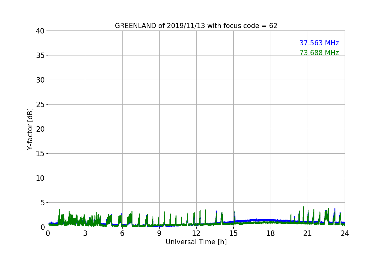Click x-axis tick label 9

[159, 233]
